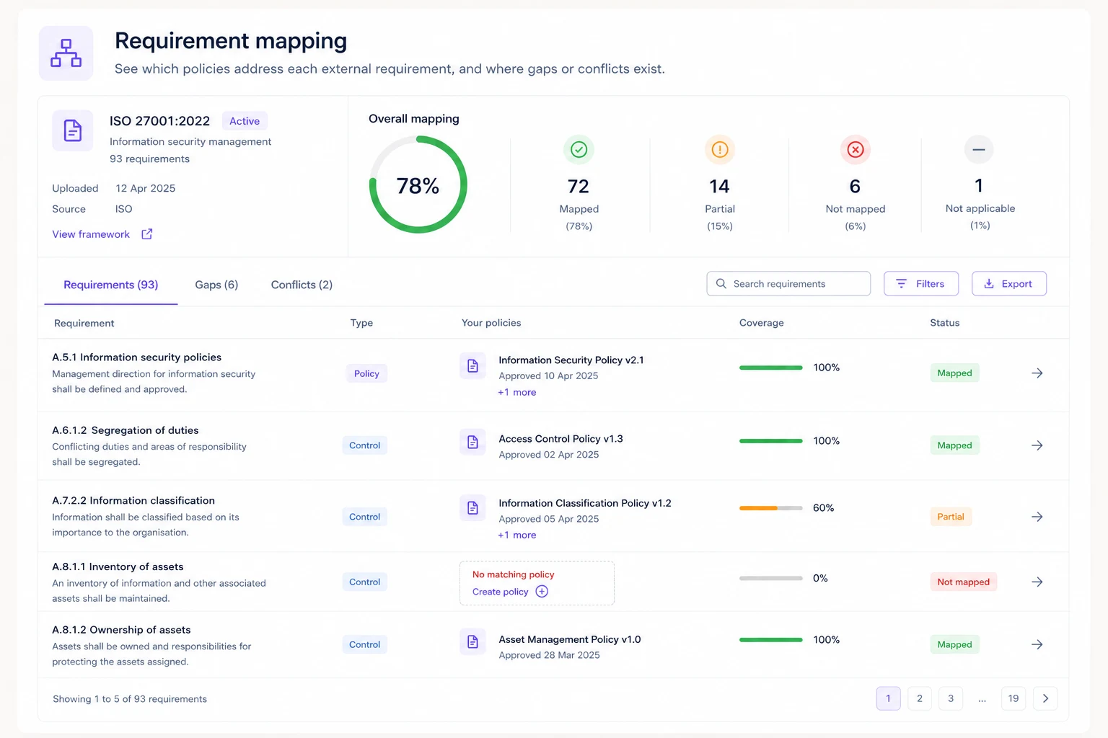Expand +1 more under Information Classification Policy v1.2
Viewport: 1108px width, 738px height.
pos(517,535)
